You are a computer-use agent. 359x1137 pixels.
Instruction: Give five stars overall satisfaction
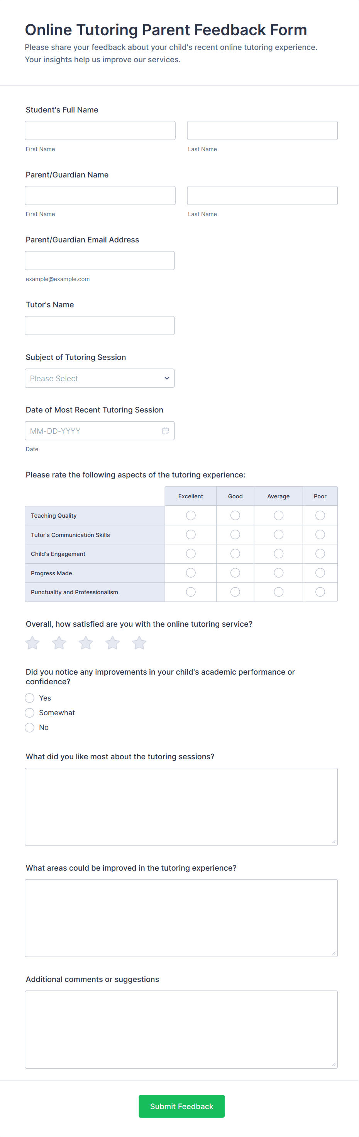point(139,643)
